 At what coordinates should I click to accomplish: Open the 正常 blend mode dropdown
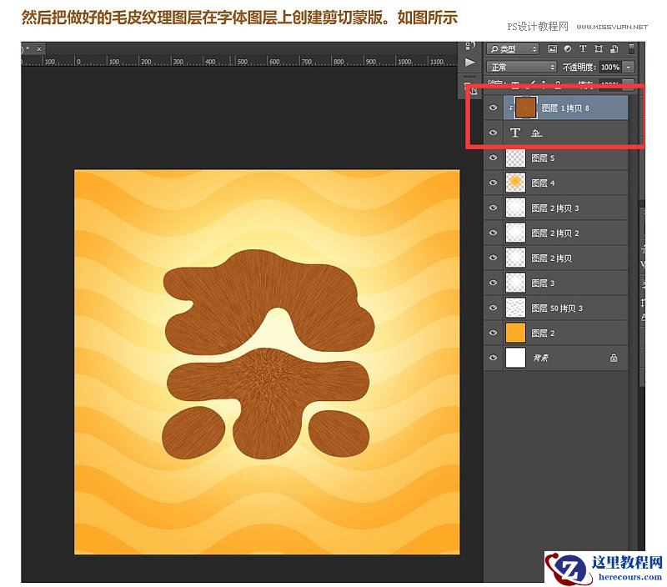coord(521,67)
